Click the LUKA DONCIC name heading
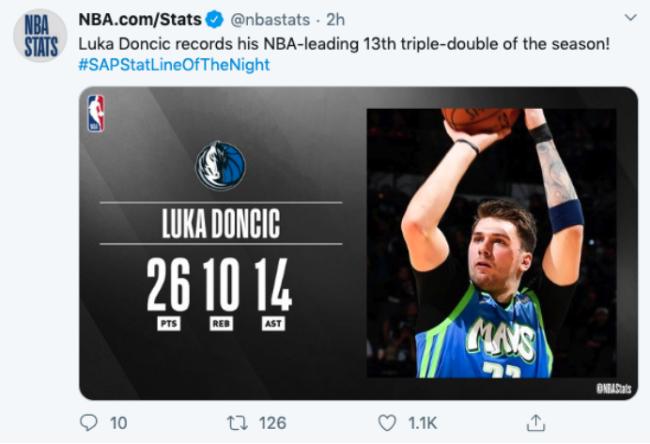 click(221, 224)
